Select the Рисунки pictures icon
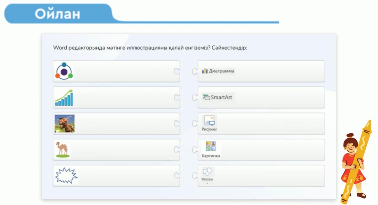Image resolution: width=378 pixels, height=205 pixels. tap(209, 121)
